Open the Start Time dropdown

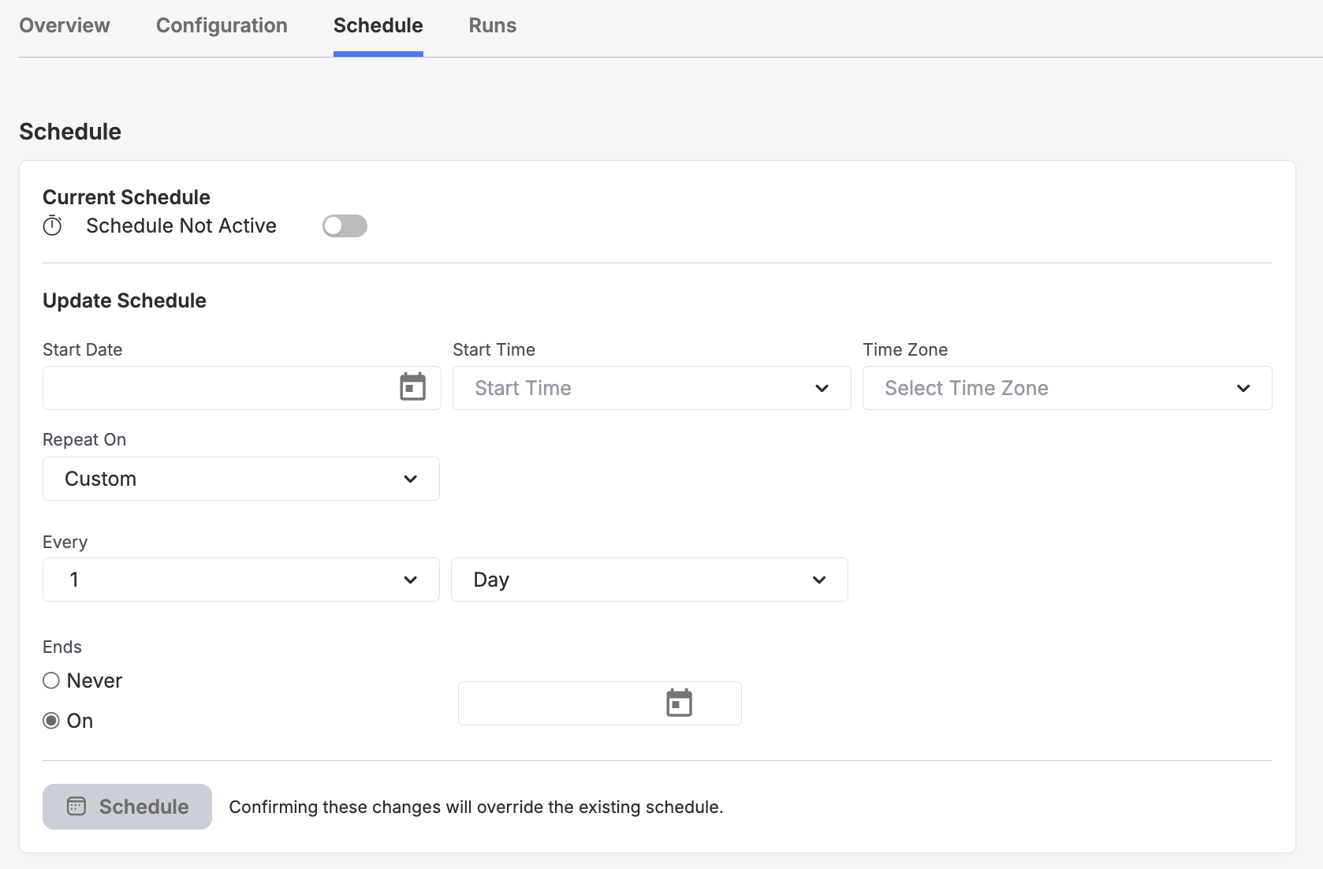(x=651, y=388)
